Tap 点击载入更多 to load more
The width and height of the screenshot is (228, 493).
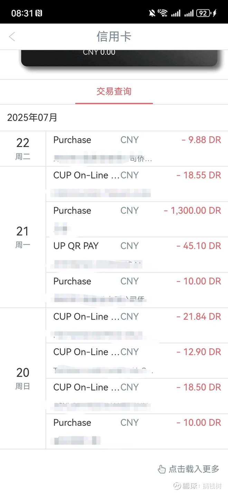[x=194, y=469]
